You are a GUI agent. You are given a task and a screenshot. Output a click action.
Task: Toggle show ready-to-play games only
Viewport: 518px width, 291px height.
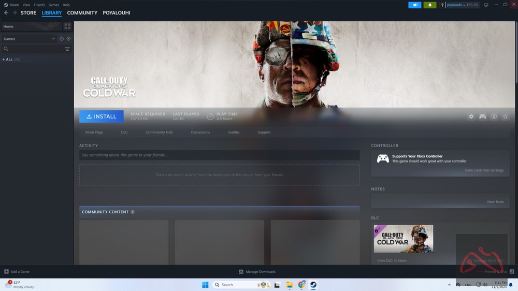coord(68,39)
